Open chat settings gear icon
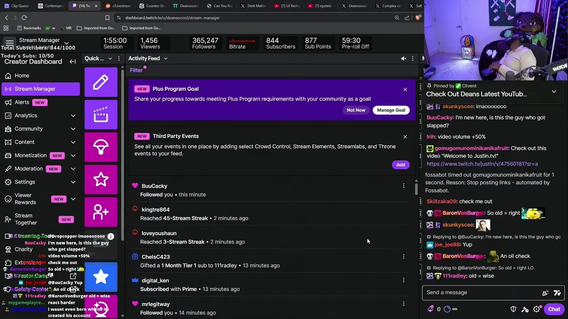 536,309
